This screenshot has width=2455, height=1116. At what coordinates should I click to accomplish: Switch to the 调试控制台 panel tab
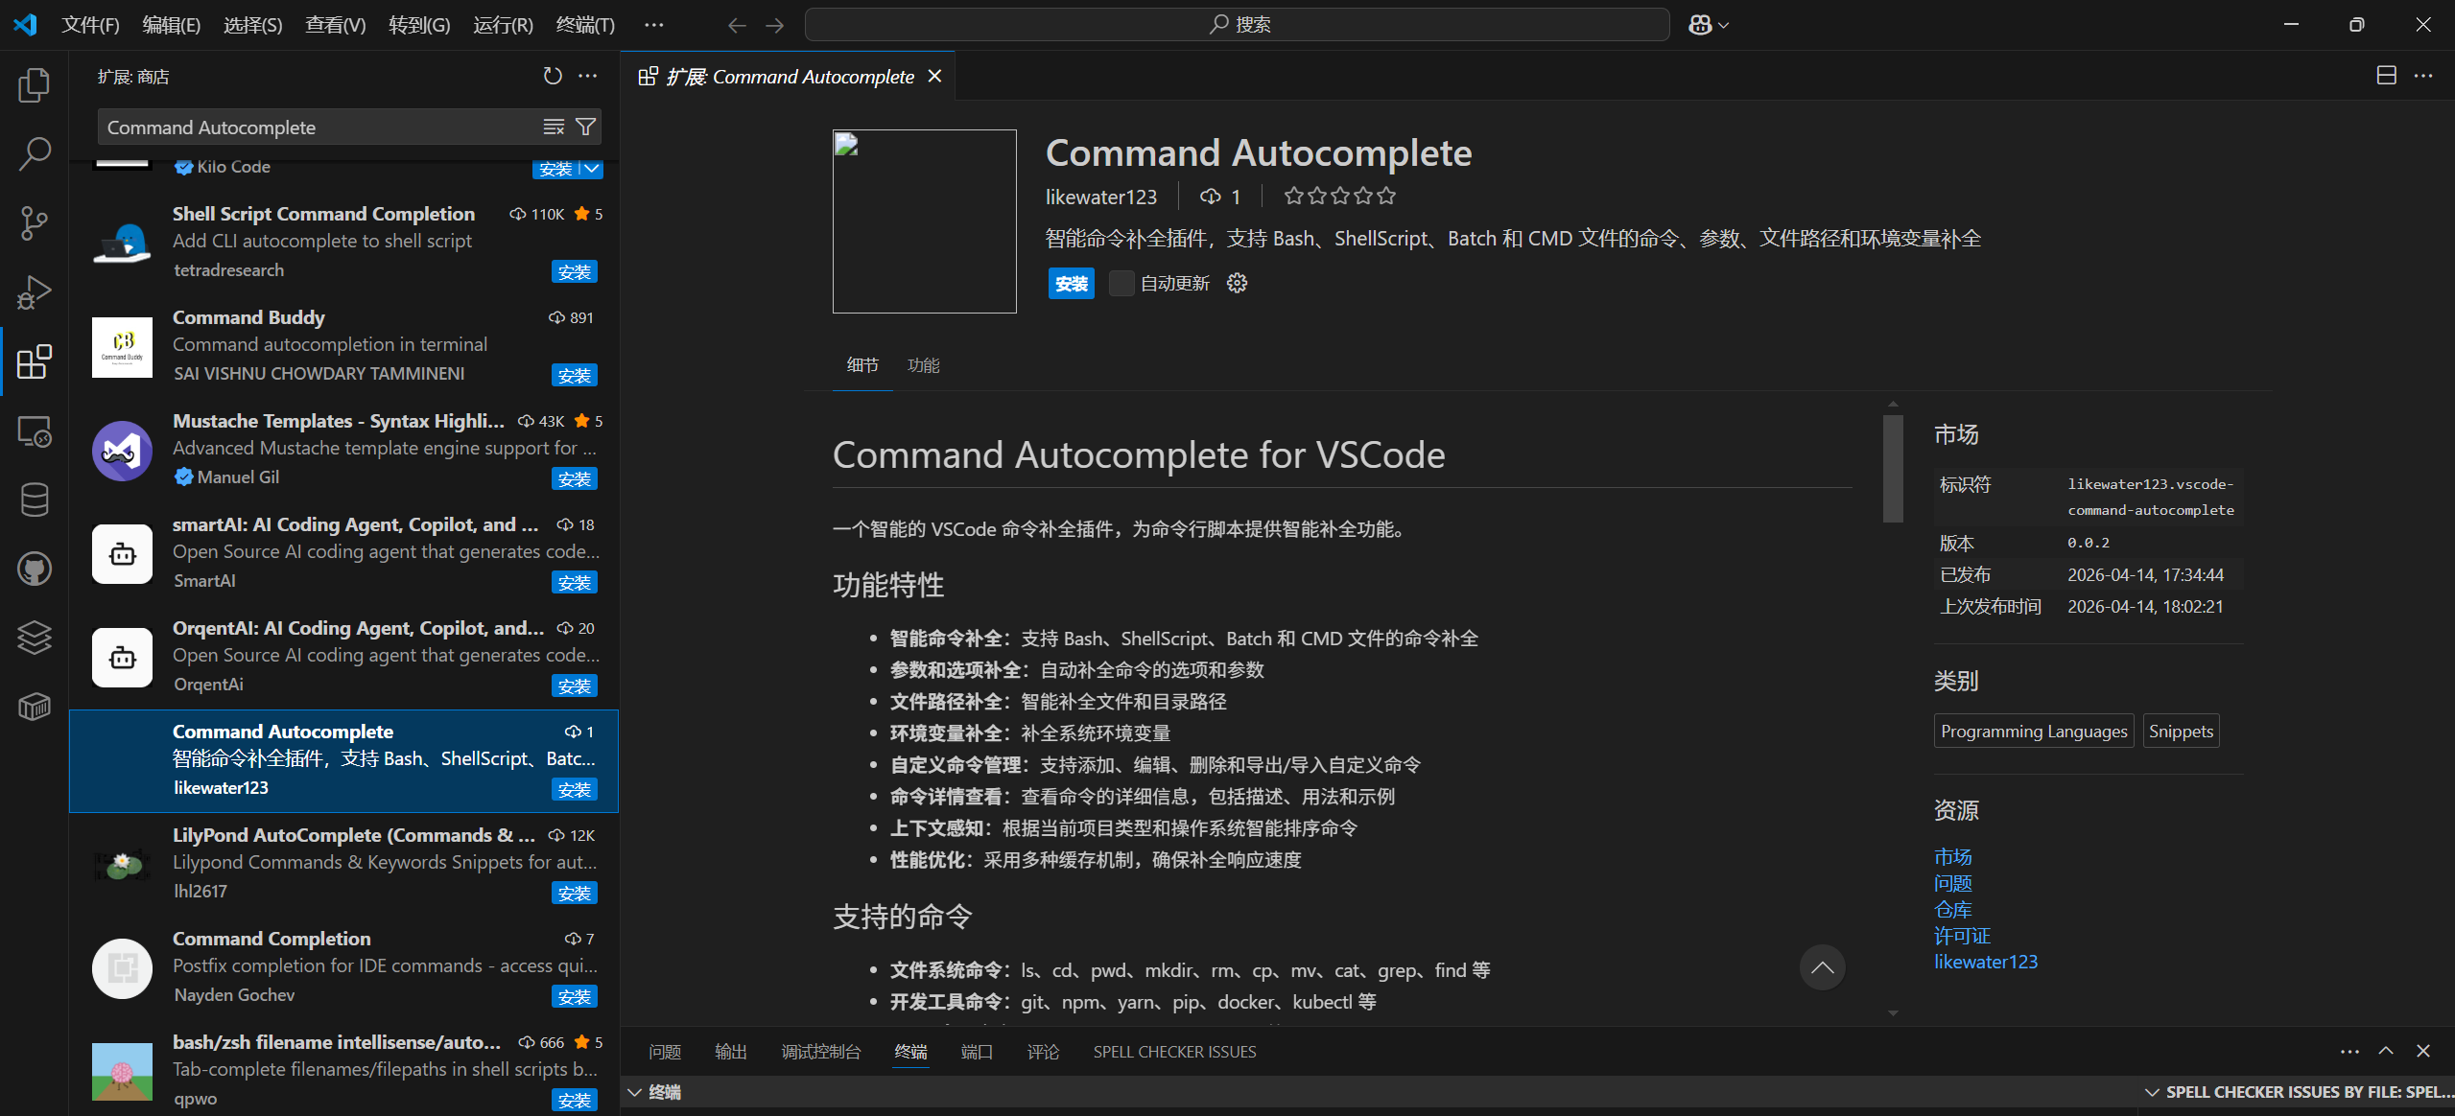click(x=821, y=1052)
